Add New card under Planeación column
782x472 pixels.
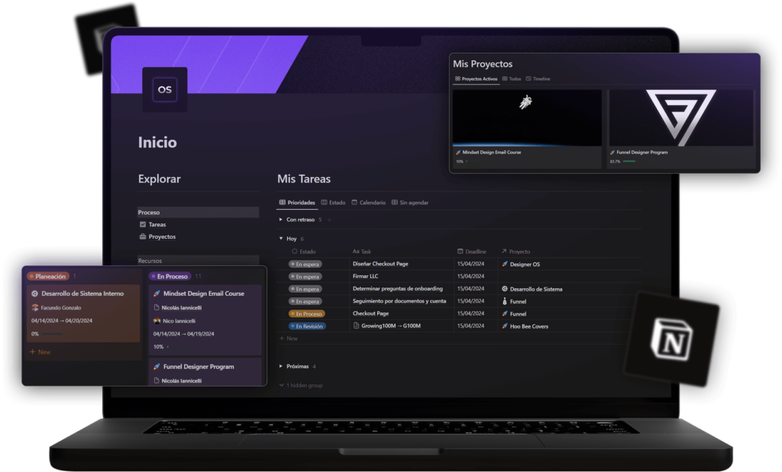[x=40, y=352]
